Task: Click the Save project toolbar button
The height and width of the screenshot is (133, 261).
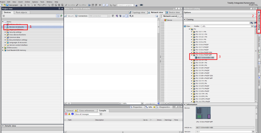Action: [12, 5]
